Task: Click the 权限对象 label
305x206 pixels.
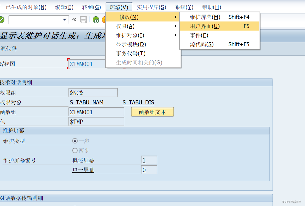Action: pos(11,102)
